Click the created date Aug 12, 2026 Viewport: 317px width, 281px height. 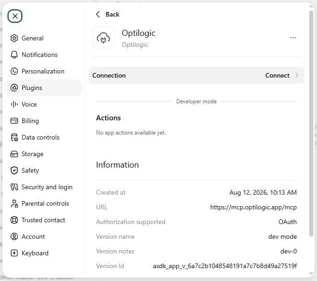263,192
